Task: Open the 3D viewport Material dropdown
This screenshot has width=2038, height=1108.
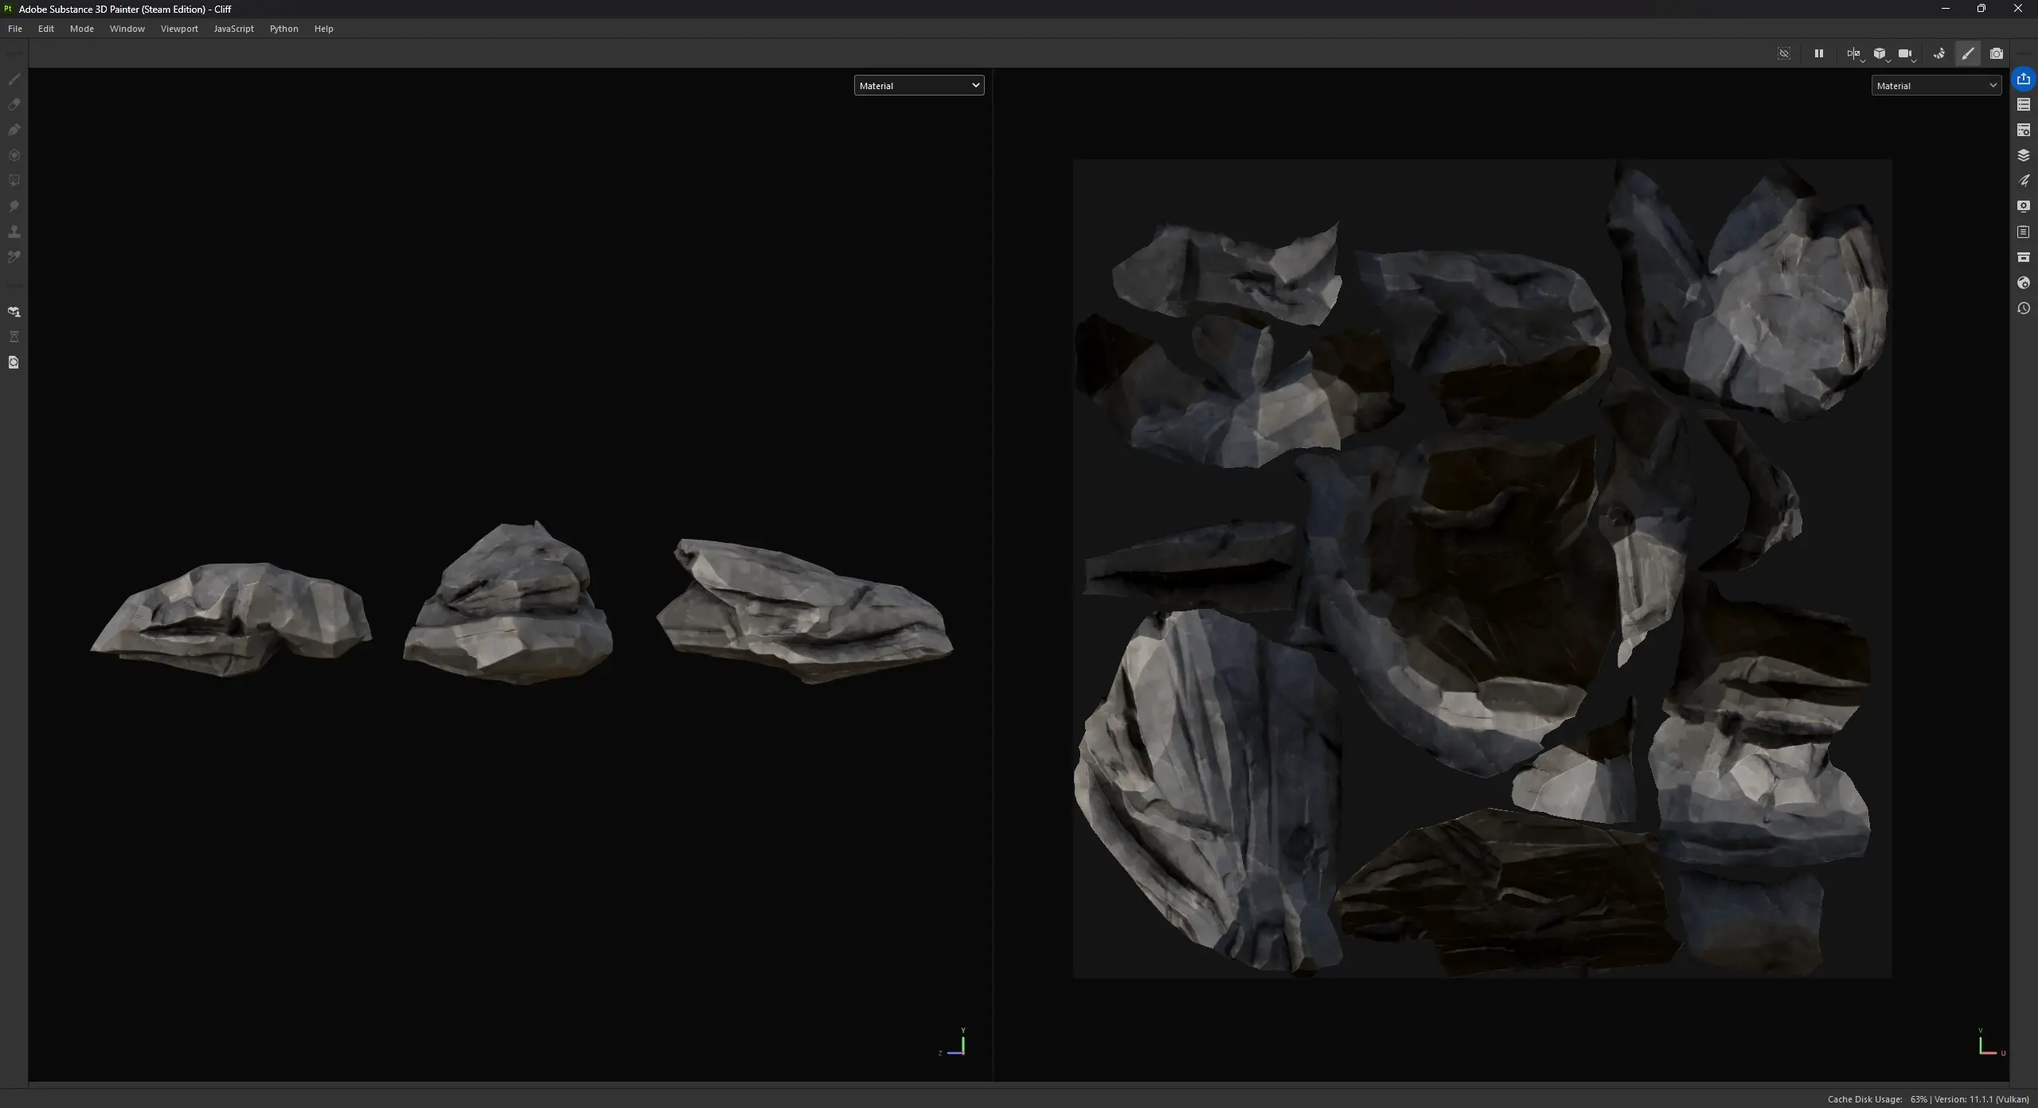Action: pyautogui.click(x=919, y=85)
